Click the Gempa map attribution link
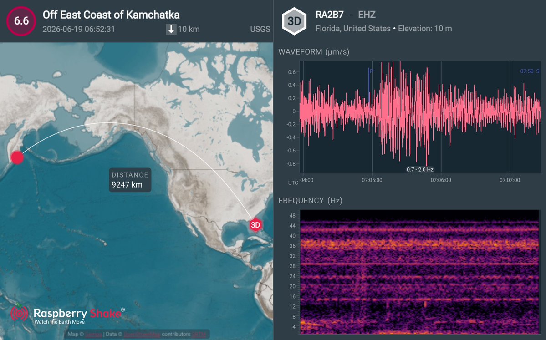The height and width of the screenshot is (340, 546). (x=93, y=334)
